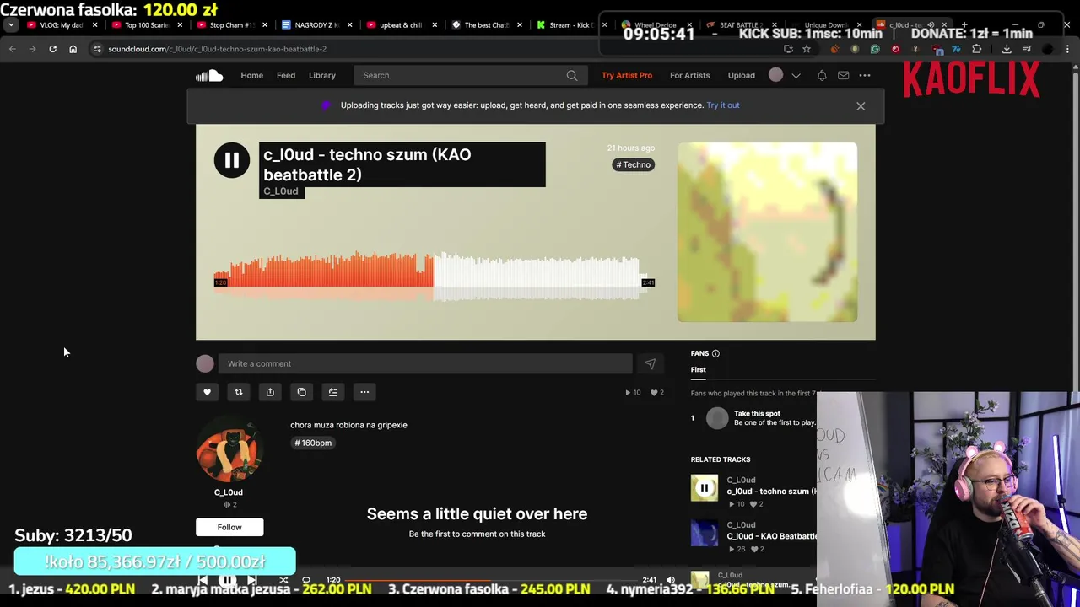Open the Library tab

point(321,75)
